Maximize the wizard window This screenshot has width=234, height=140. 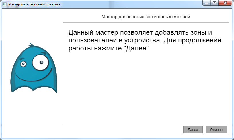(214, 3)
